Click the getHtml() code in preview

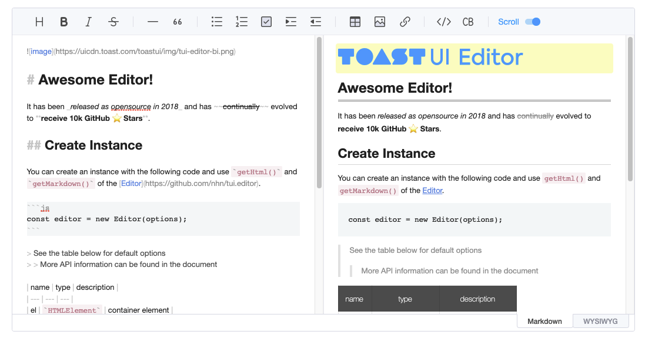(564, 178)
